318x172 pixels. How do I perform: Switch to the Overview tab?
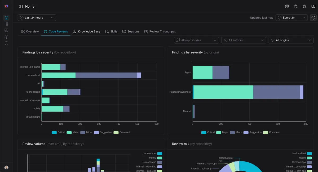coord(30,31)
